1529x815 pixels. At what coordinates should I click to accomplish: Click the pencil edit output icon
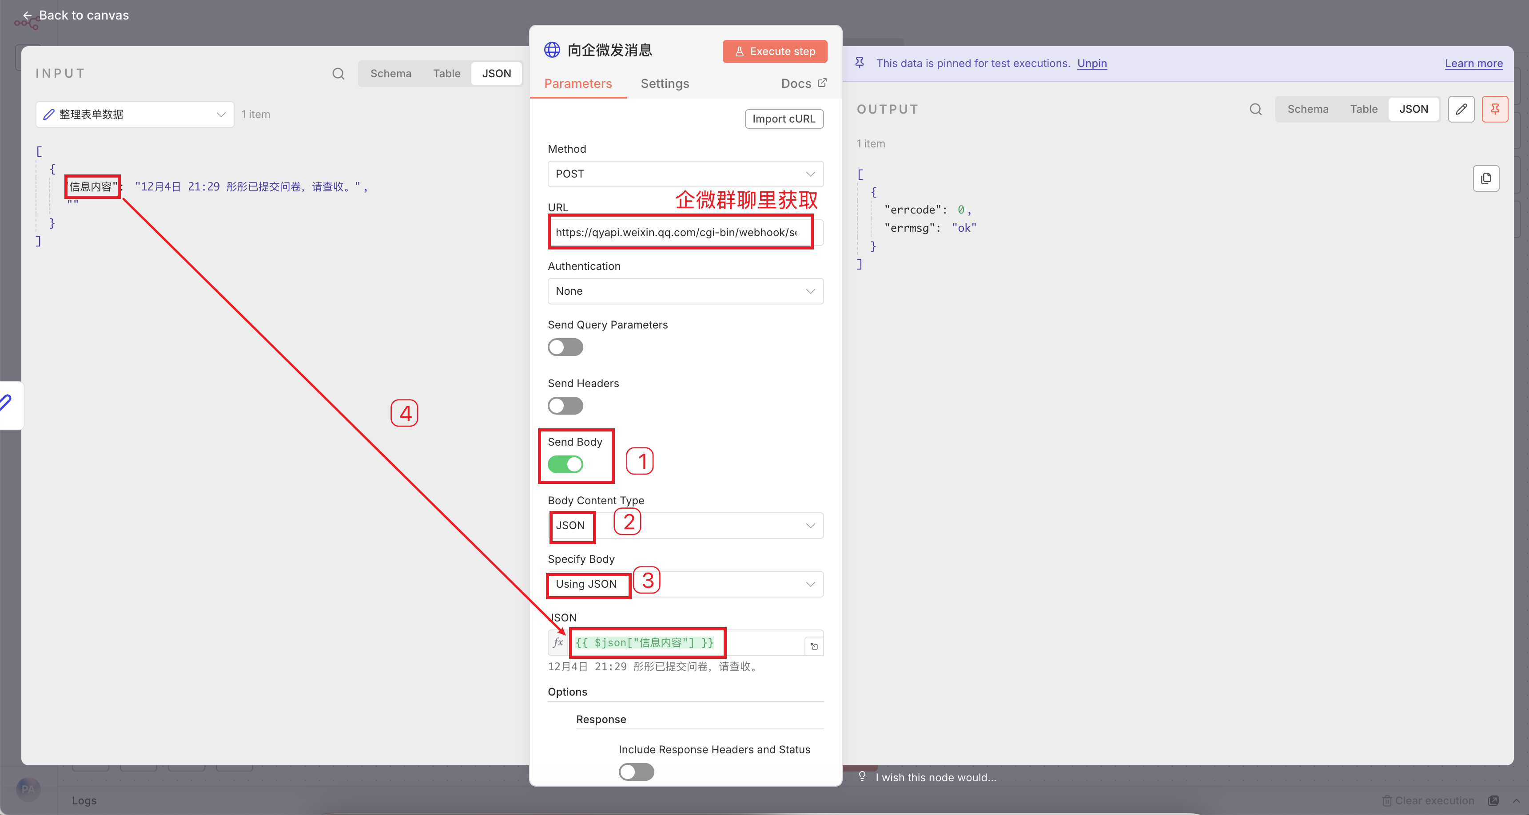1461,109
